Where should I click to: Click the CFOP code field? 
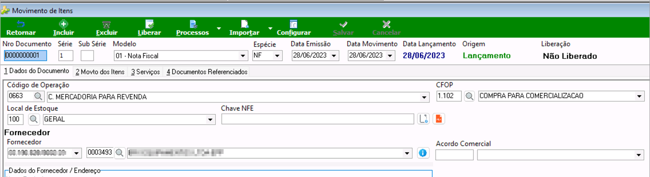coord(449,96)
